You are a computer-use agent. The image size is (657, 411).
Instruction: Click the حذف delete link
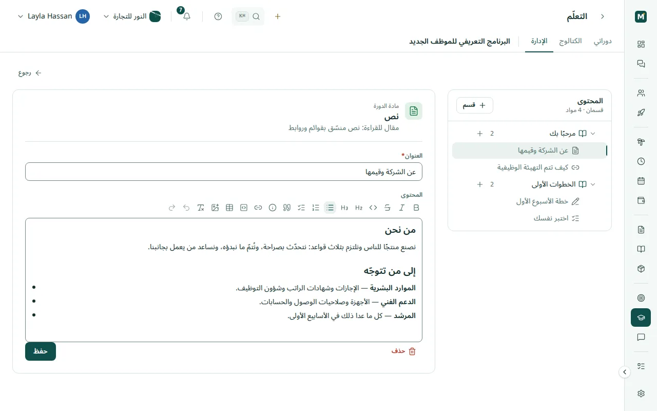[x=403, y=351]
